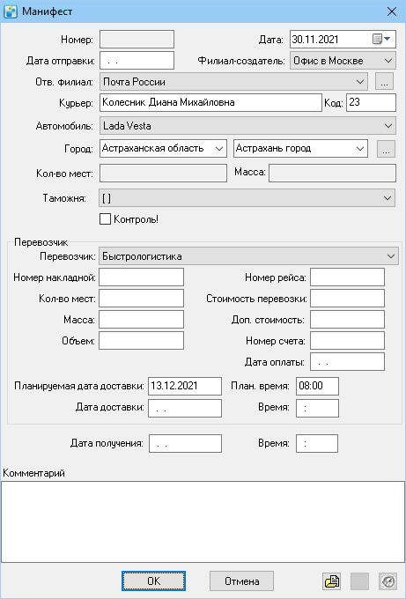Screen dimensions: 406x599
Task: Click the Масса field beside Кол-во мест
Action: point(332,173)
